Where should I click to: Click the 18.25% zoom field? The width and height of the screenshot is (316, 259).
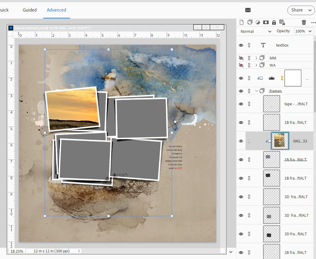pos(17,251)
